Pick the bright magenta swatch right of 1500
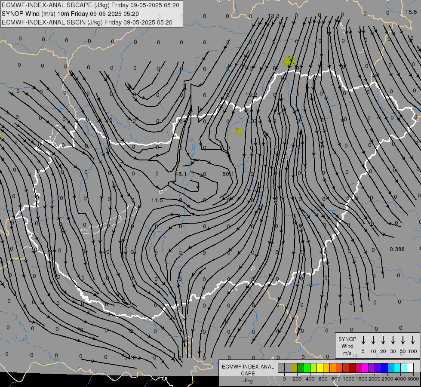The width and height of the screenshot is (421, 387). 365,368
